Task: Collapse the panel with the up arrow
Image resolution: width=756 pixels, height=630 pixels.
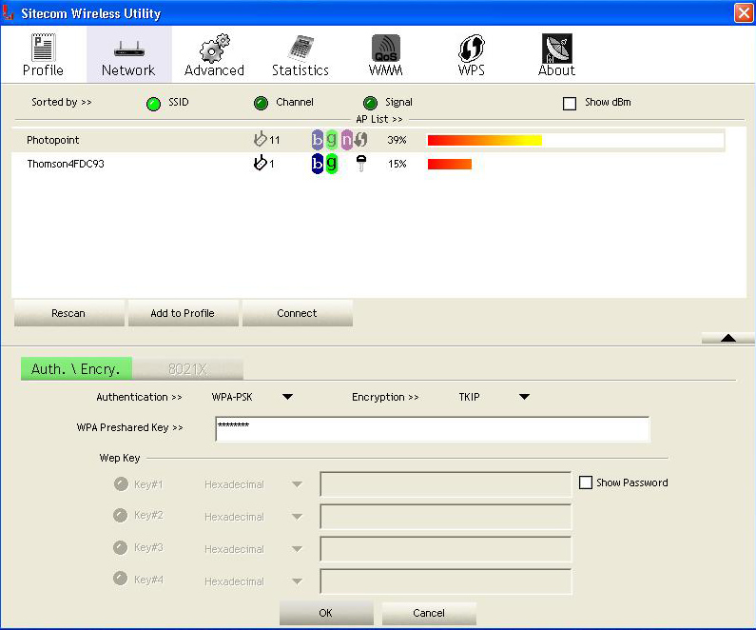Action: point(727,338)
